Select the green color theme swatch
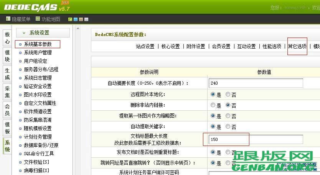The height and width of the screenshot is (175, 320). coord(70,20)
